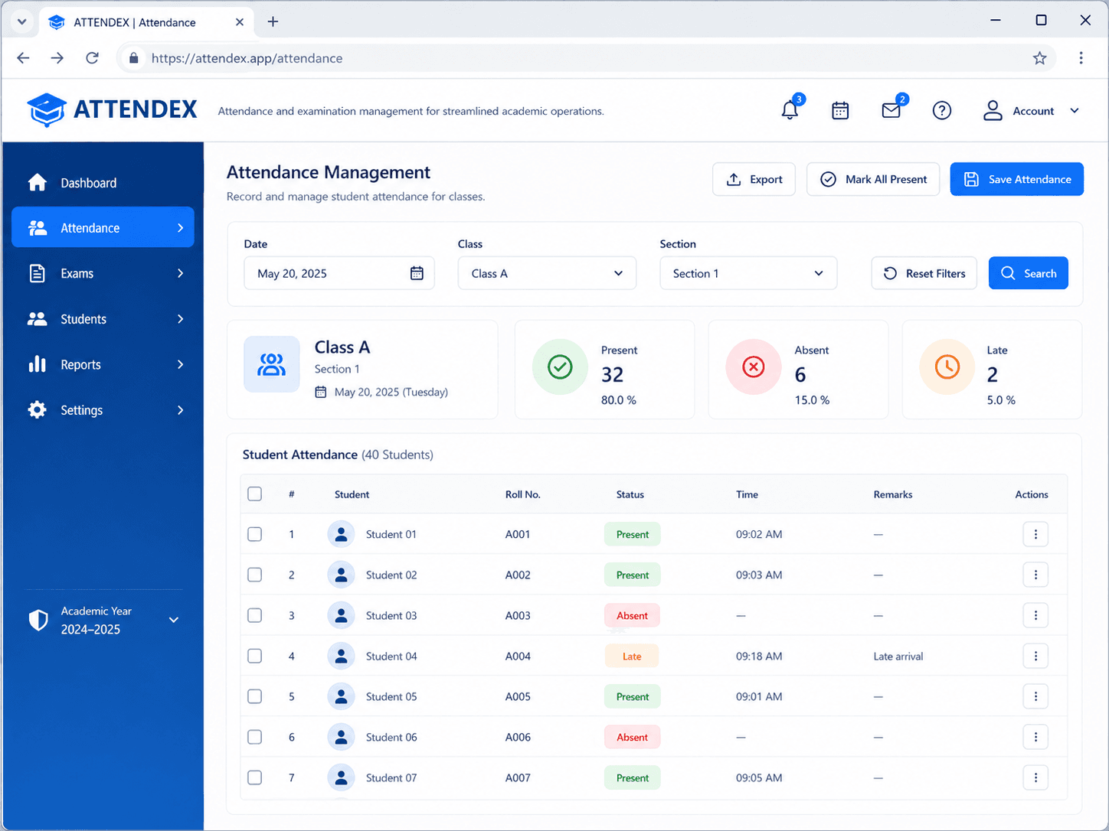Image resolution: width=1109 pixels, height=831 pixels.
Task: Go back with the browser back arrow
Action: click(23, 58)
